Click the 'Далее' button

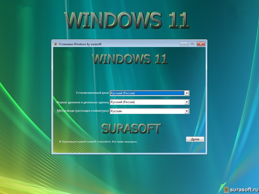(195, 139)
